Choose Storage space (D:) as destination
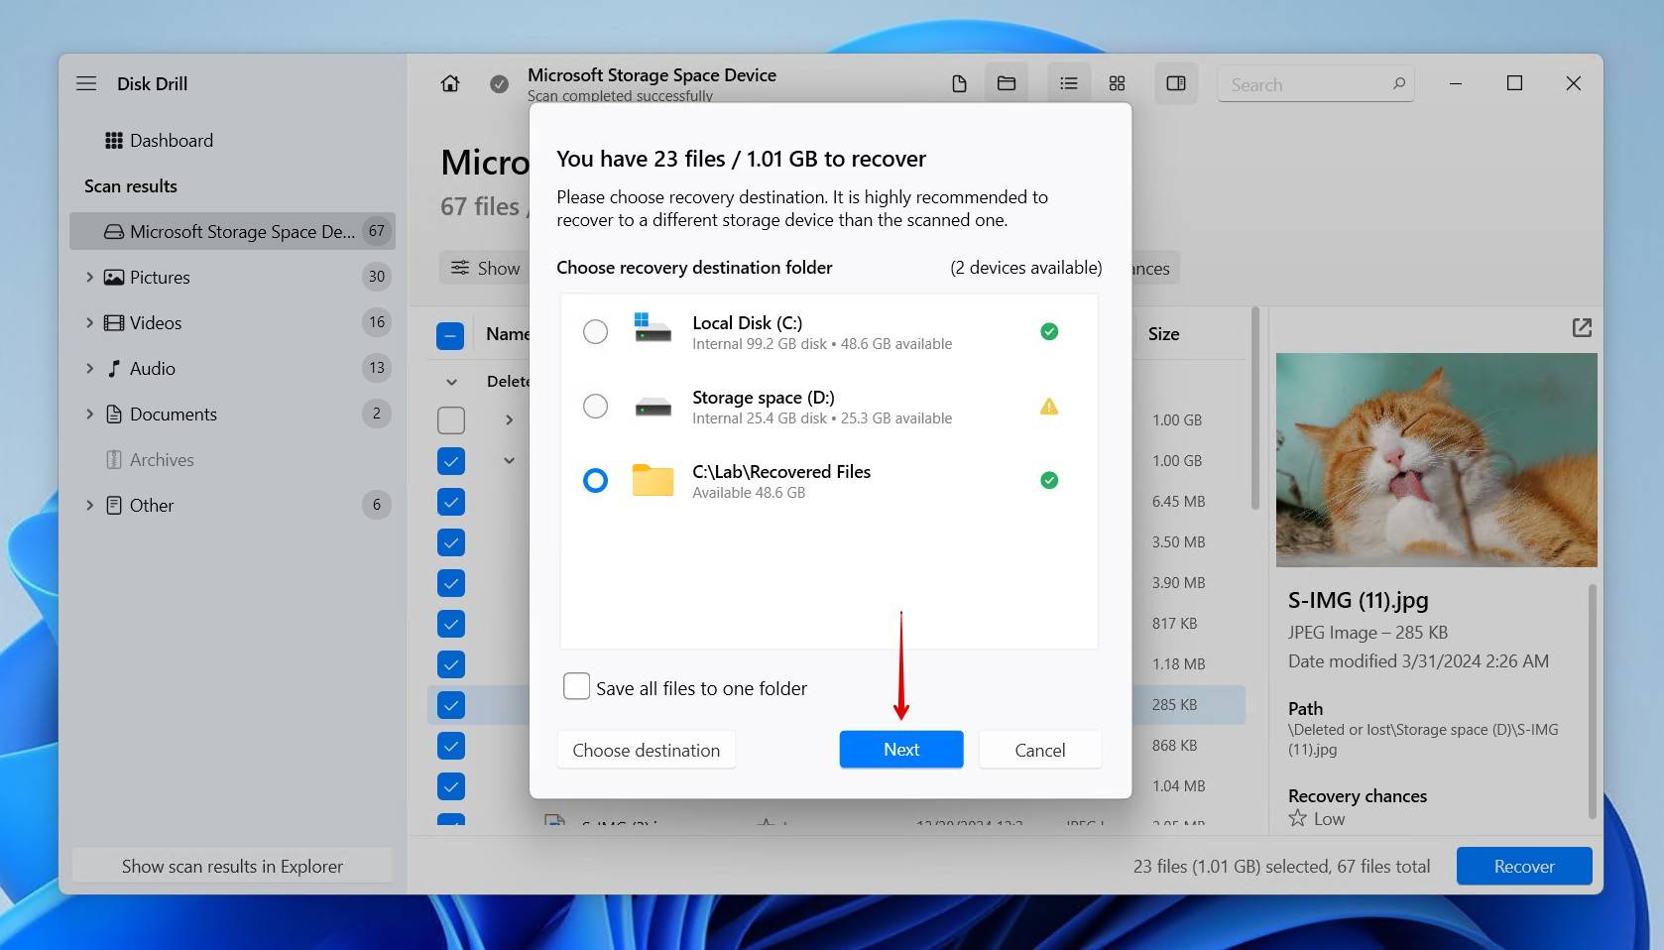 (595, 407)
